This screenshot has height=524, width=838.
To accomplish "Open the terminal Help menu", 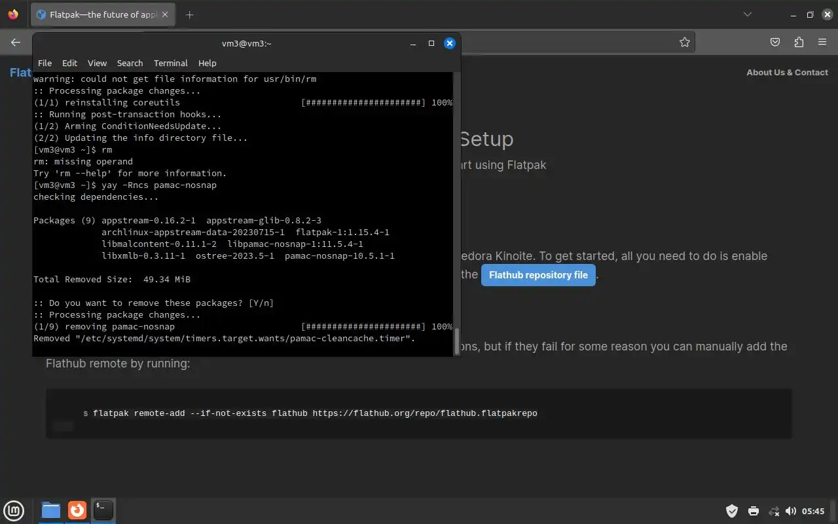I will point(207,63).
